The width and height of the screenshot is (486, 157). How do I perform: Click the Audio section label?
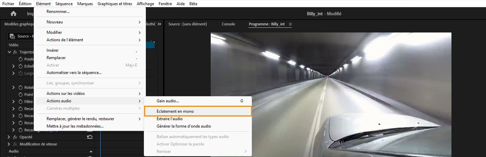pyautogui.click(x=14, y=151)
